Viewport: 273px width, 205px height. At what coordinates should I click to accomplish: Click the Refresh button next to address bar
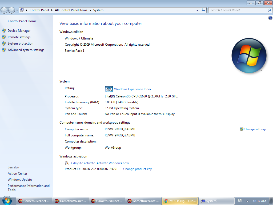(x=203, y=10)
